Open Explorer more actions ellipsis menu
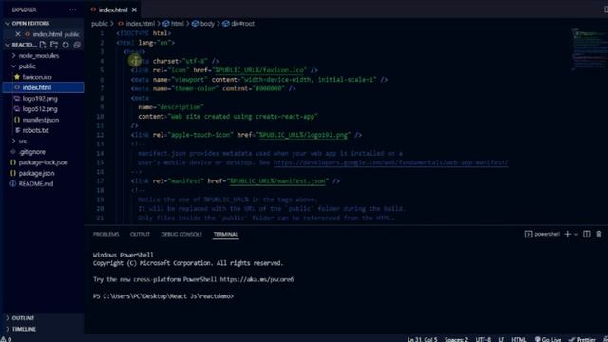608x342 pixels. 72,9
